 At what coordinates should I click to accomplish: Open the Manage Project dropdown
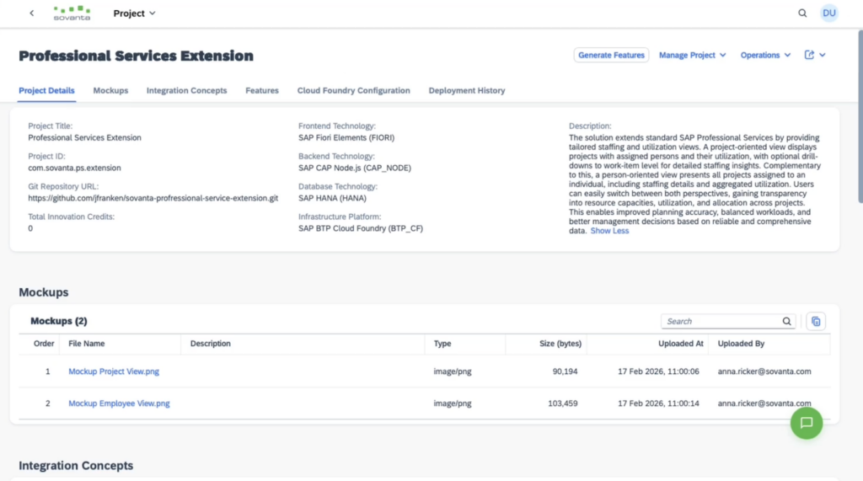[692, 55]
